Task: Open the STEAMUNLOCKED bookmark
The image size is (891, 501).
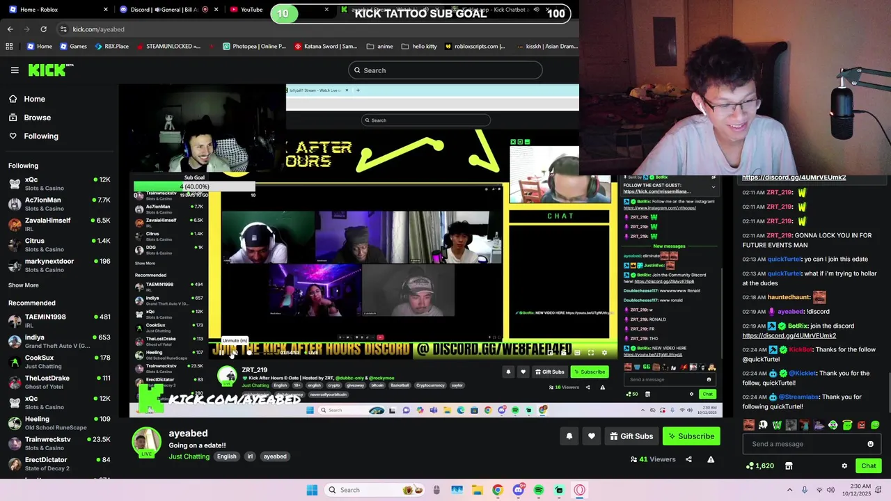Action: pyautogui.click(x=168, y=47)
